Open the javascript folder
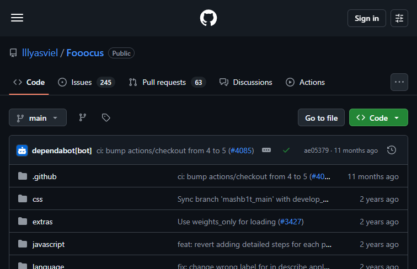The height and width of the screenshot is (269, 417). click(49, 244)
